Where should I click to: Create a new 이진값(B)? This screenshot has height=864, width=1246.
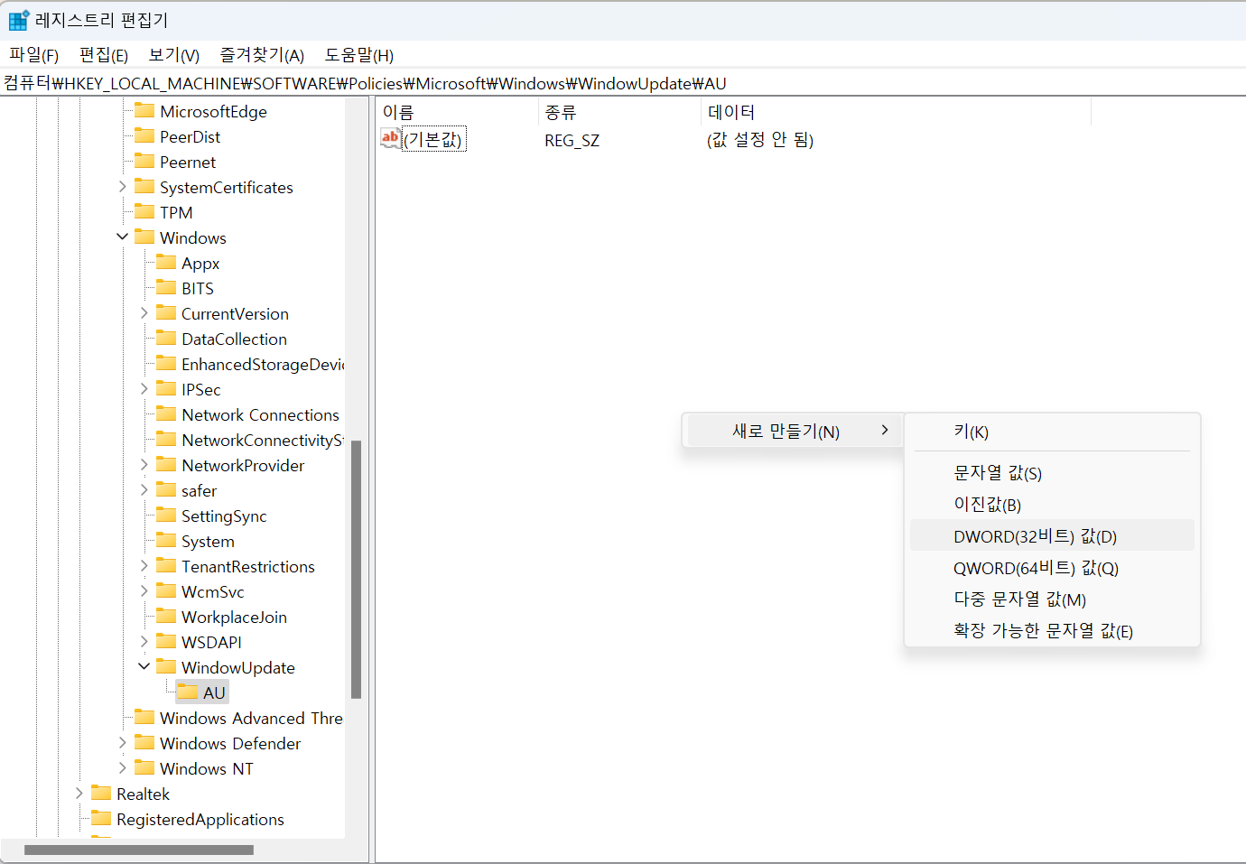(1052, 505)
